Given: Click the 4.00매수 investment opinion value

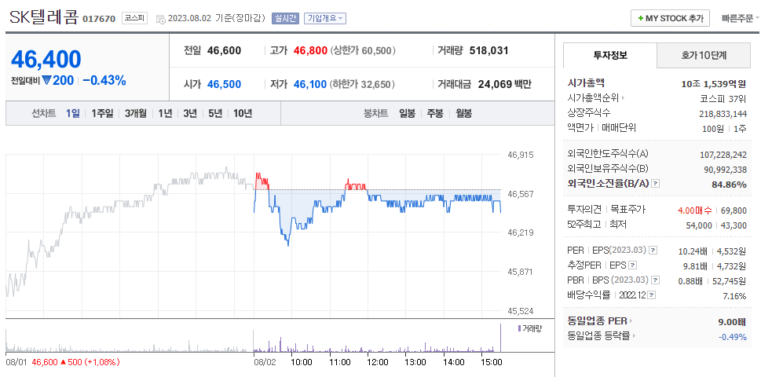Looking at the screenshot, I should pyautogui.click(x=693, y=210).
